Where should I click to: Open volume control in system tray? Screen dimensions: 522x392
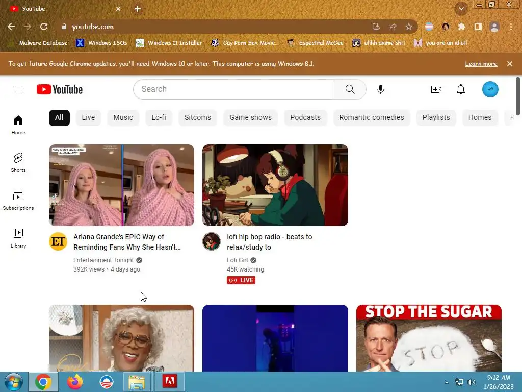click(x=472, y=382)
